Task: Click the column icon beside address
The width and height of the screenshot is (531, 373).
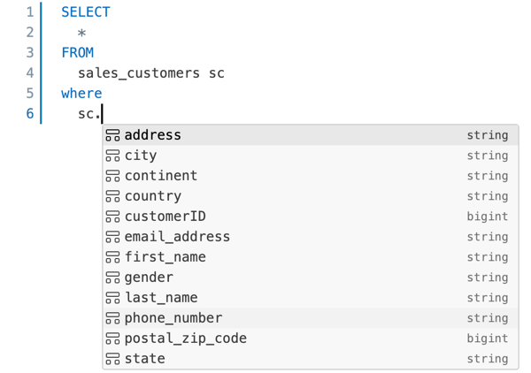Action: pos(112,135)
